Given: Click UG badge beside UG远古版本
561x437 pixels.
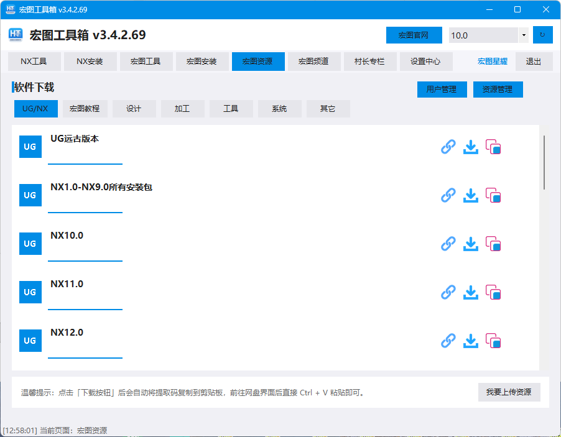Looking at the screenshot, I should pos(30,147).
